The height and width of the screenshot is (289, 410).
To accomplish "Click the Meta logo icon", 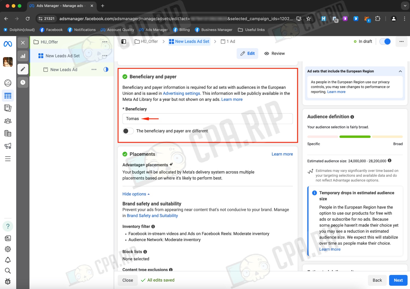I will click(x=8, y=44).
